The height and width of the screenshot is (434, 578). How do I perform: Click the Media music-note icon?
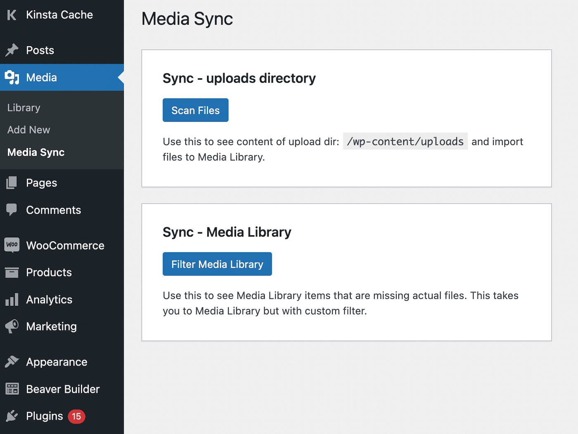(x=12, y=77)
